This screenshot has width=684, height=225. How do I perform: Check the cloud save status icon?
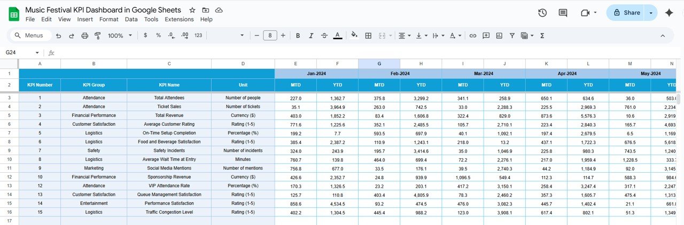point(219,10)
